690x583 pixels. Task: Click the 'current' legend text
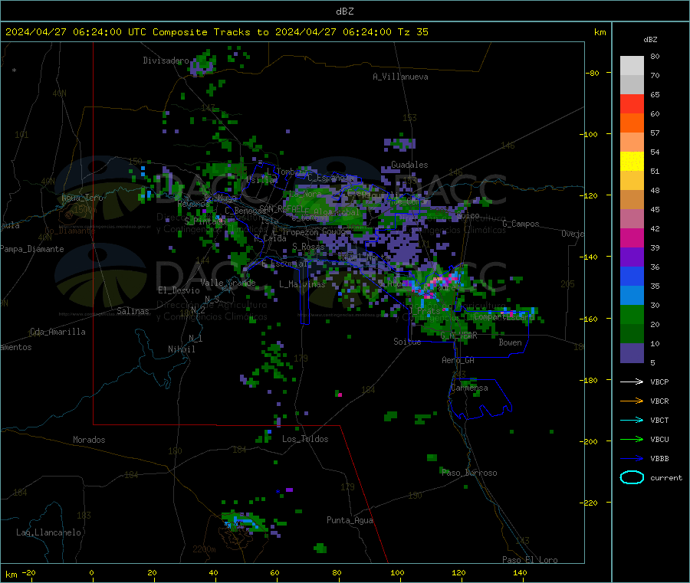click(x=665, y=477)
